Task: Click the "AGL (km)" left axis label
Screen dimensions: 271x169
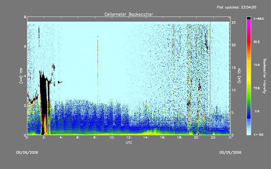Action: click(21, 76)
